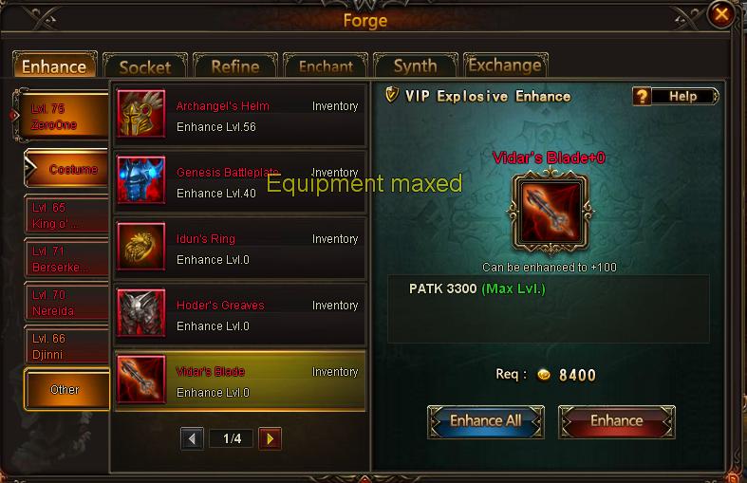Select the Other category button
This screenshot has width=747, height=483.
coord(66,389)
